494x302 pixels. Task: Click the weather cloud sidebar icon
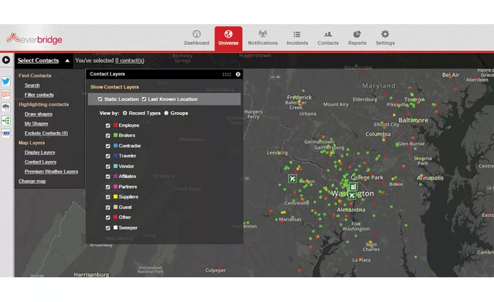click(x=6, y=107)
